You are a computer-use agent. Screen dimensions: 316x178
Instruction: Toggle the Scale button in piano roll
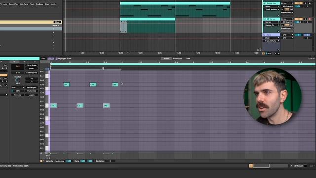click(x=50, y=59)
